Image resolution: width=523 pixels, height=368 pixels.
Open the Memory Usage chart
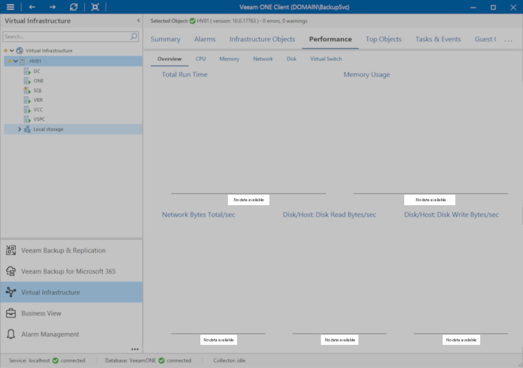[x=367, y=74]
